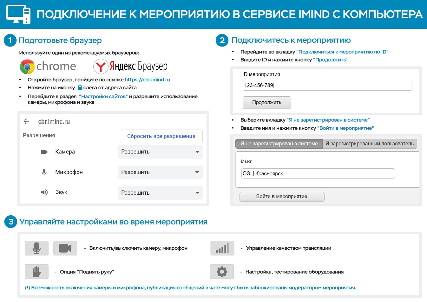Click "Подключиться к мероприятию по ID" text
Image resolution: width=427 pixels, height=302 pixels.
[342, 52]
